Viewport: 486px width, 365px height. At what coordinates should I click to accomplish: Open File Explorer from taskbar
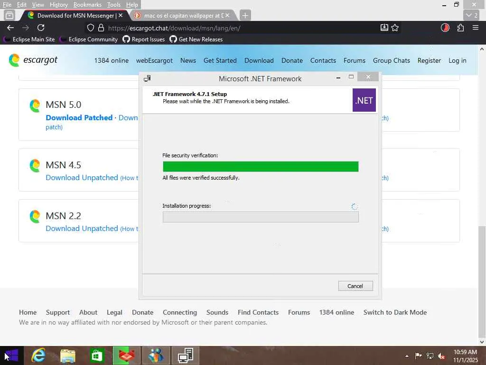click(67, 355)
